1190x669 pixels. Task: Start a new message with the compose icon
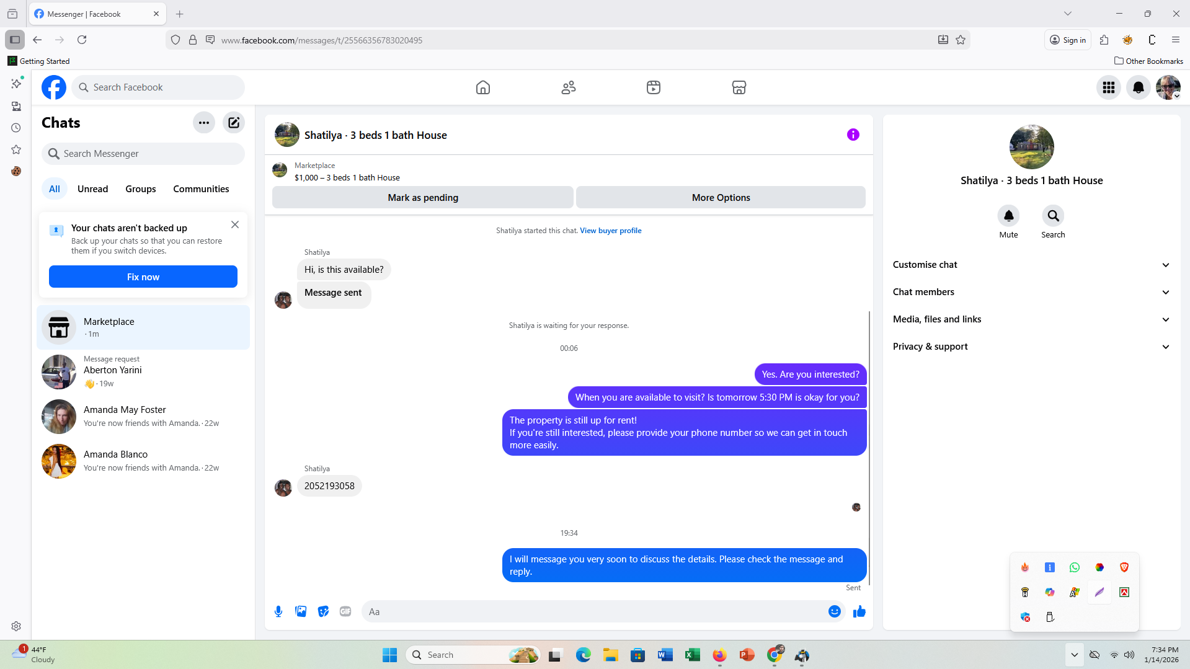[x=234, y=123]
